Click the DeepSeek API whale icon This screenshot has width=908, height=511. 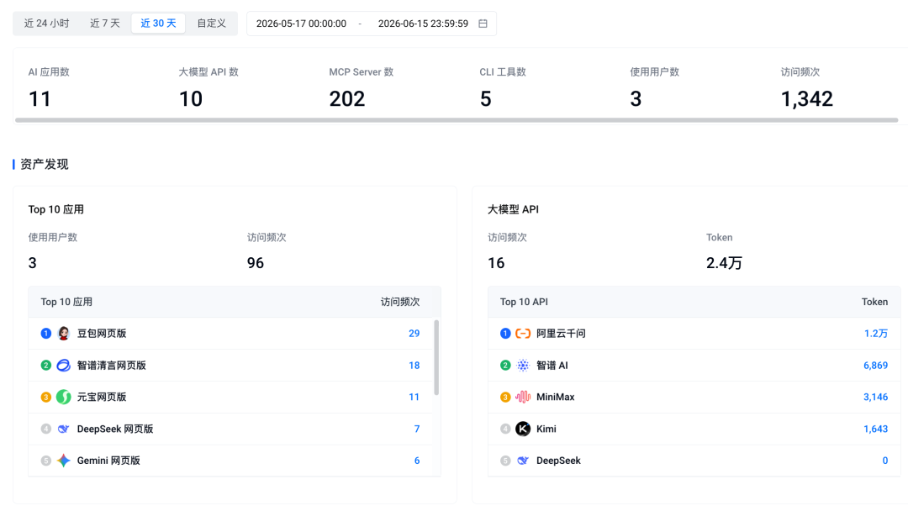click(523, 461)
